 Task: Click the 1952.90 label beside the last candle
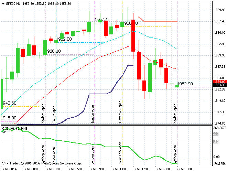tap(185, 84)
